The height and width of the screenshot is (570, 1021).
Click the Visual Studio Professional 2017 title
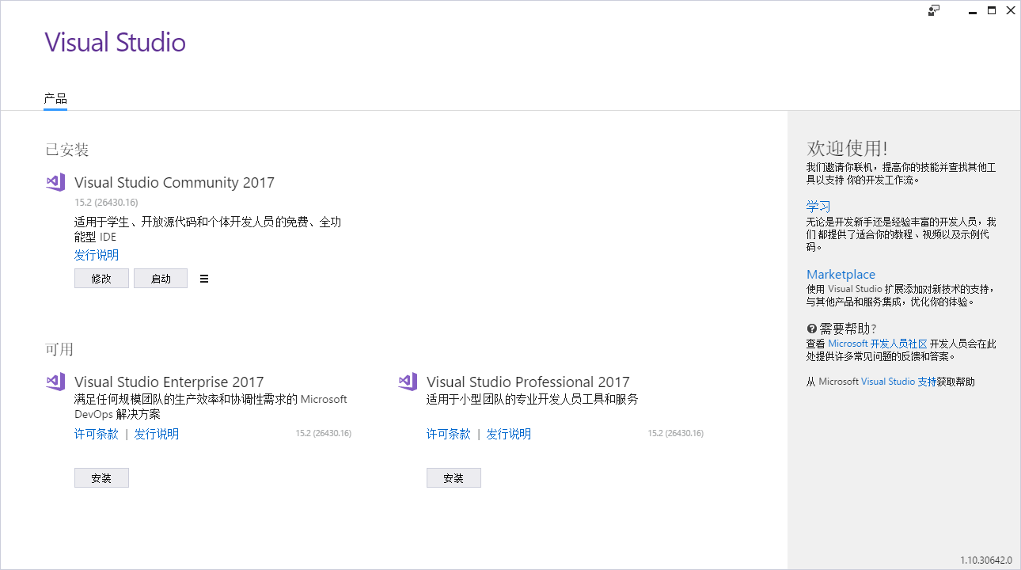pos(528,382)
